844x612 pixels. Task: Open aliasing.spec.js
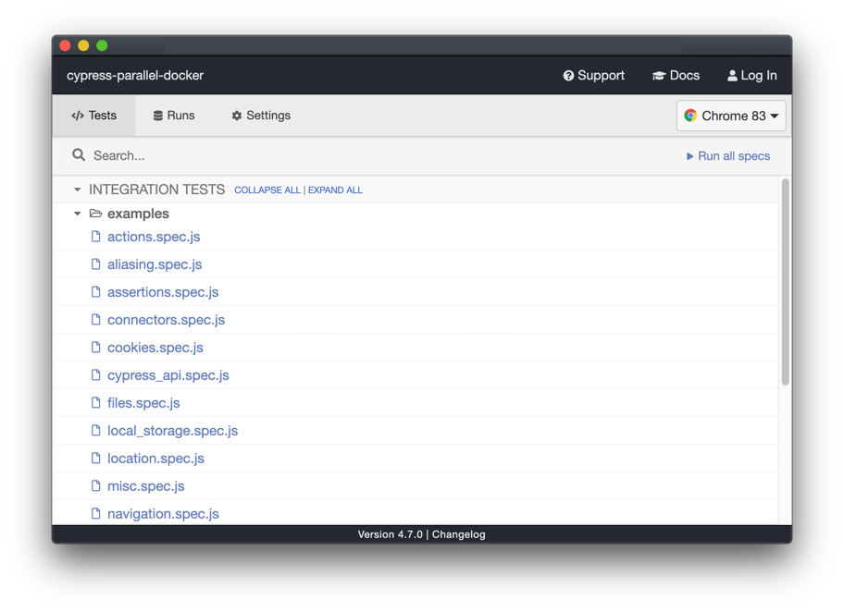155,264
